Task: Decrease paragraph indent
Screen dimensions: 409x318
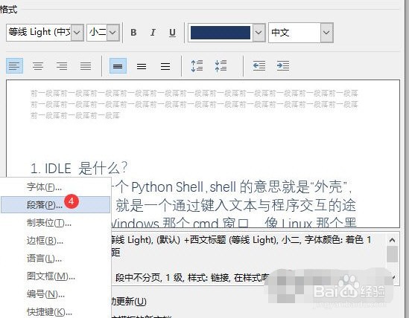Action: tap(259, 66)
